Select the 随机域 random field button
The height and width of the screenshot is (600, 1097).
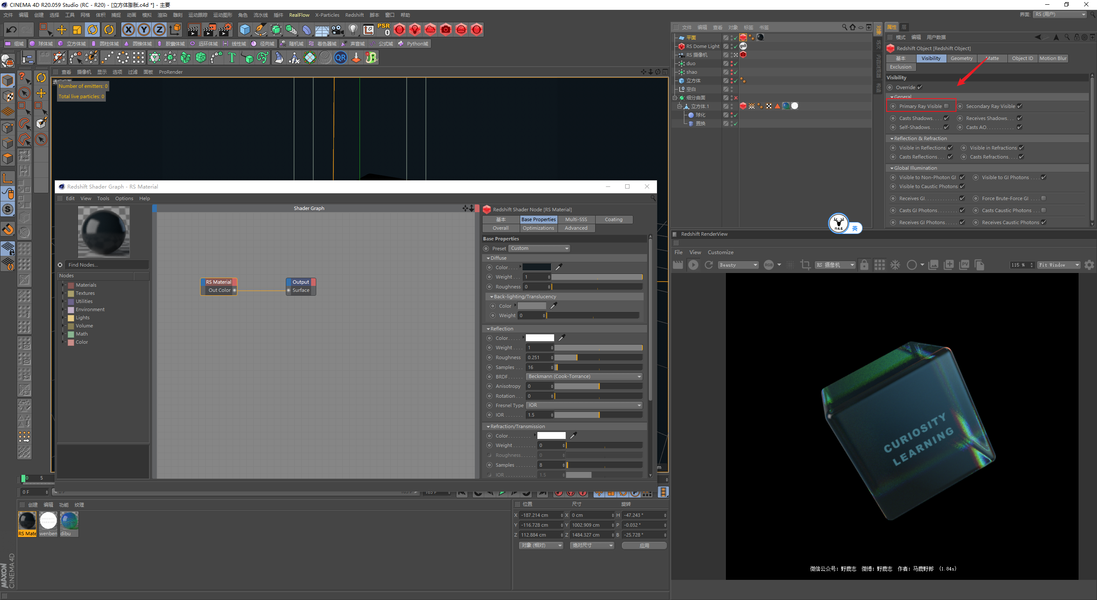[x=292, y=44]
